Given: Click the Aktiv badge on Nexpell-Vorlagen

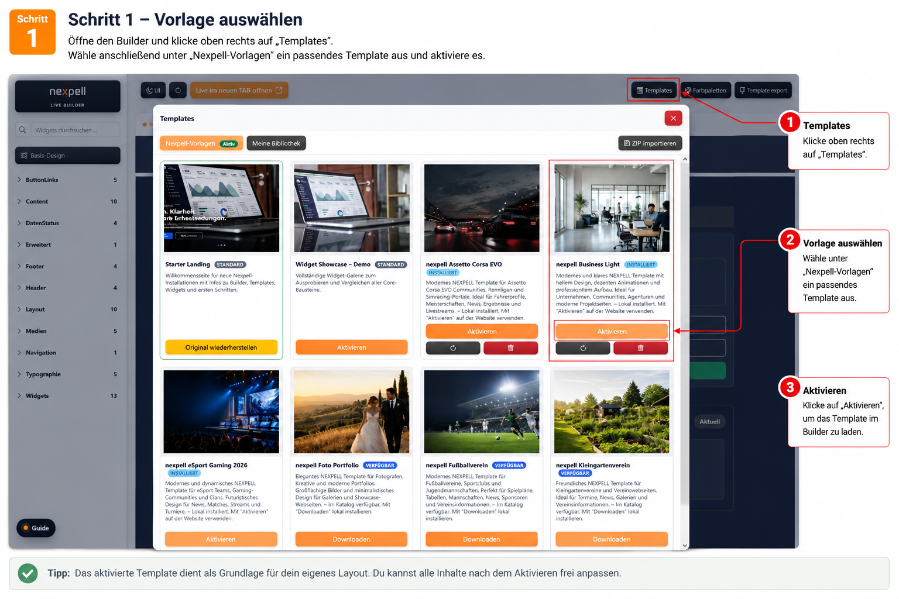Looking at the screenshot, I should [x=229, y=144].
